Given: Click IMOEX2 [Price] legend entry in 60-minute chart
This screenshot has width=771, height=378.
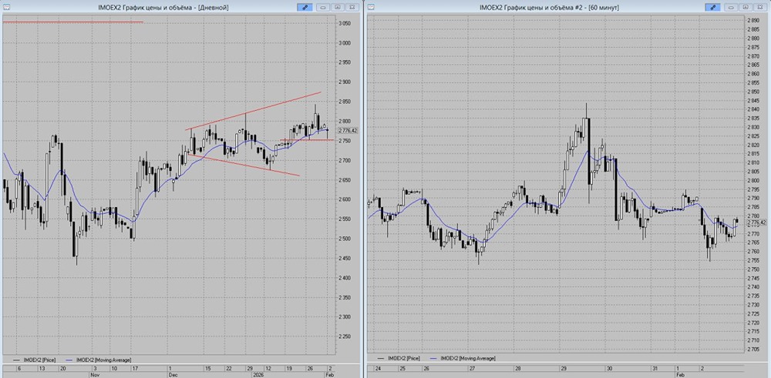Looking at the screenshot, I should tap(399, 358).
